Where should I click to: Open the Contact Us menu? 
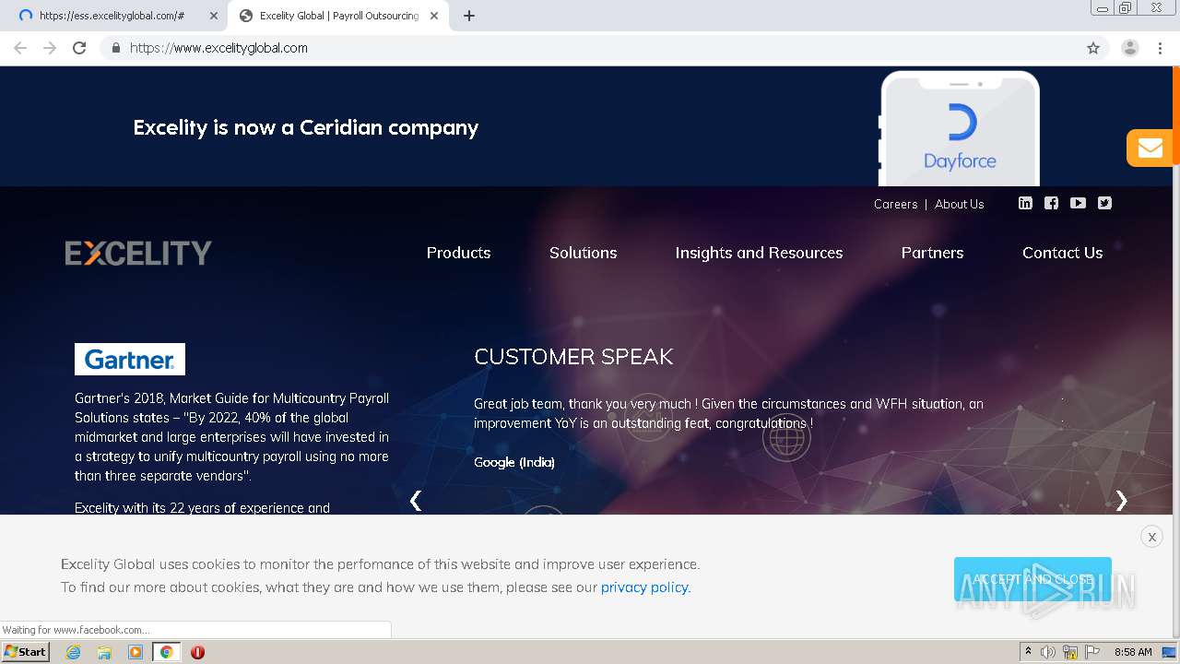click(x=1062, y=253)
